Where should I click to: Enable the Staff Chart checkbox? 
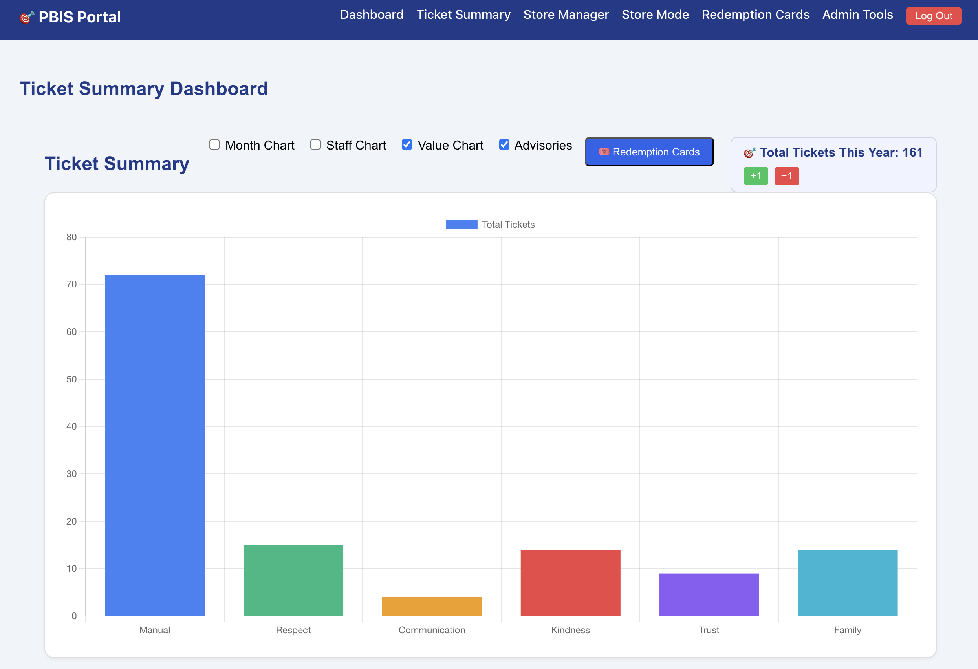coord(315,145)
